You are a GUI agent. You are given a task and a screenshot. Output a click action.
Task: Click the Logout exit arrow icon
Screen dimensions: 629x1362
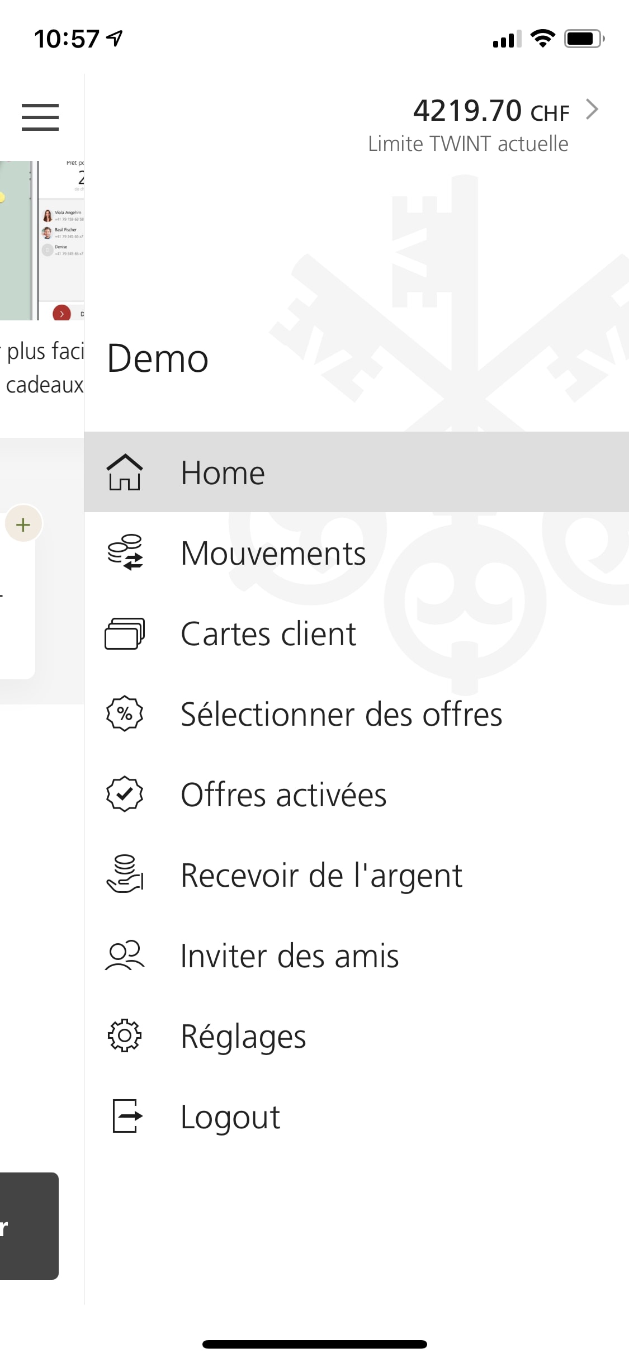pyautogui.click(x=127, y=1116)
